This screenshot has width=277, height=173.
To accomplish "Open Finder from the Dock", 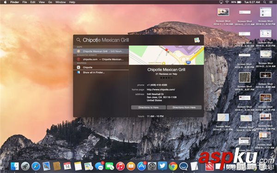I will point(15,167).
